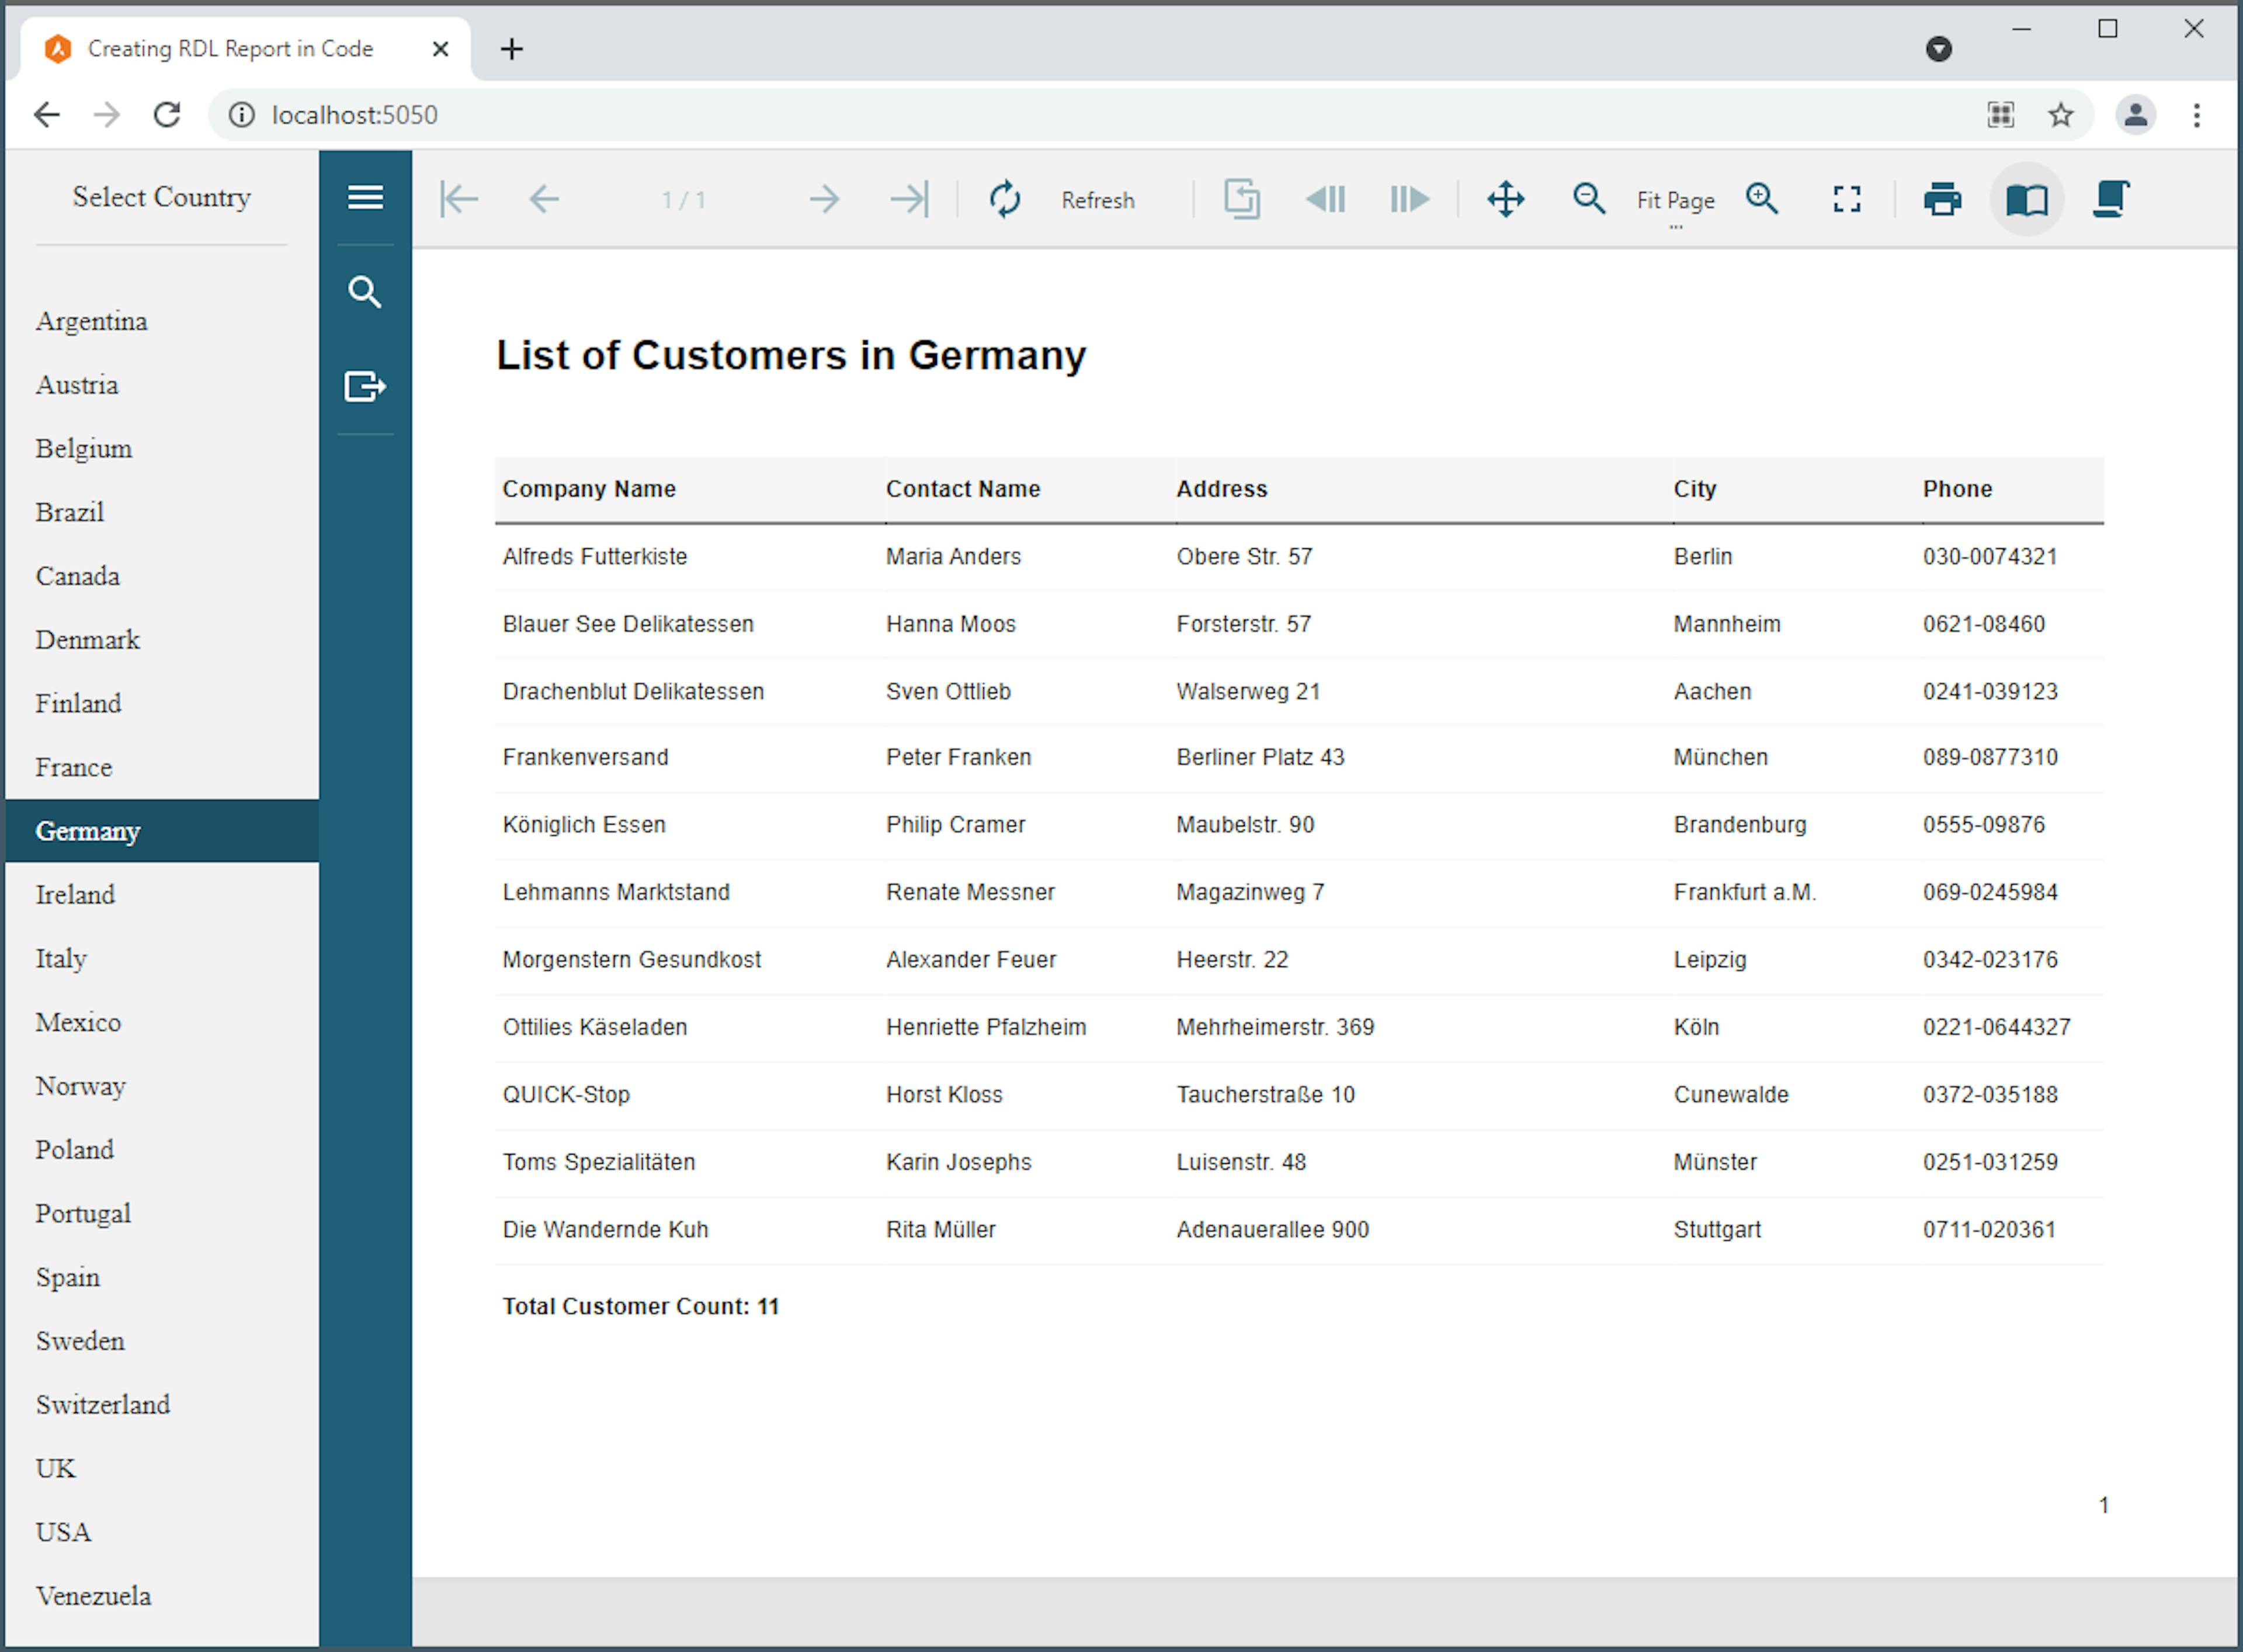The height and width of the screenshot is (1652, 2243).
Task: Toggle single page view mode
Action: (2027, 199)
